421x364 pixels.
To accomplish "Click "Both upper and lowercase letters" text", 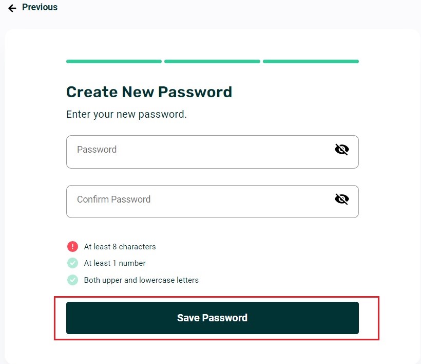I will pos(141,280).
